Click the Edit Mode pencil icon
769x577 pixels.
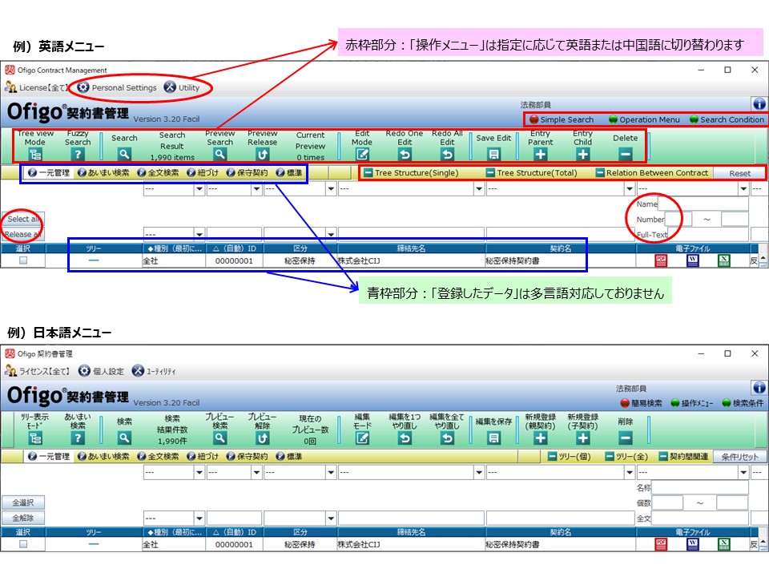pyautogui.click(x=362, y=155)
